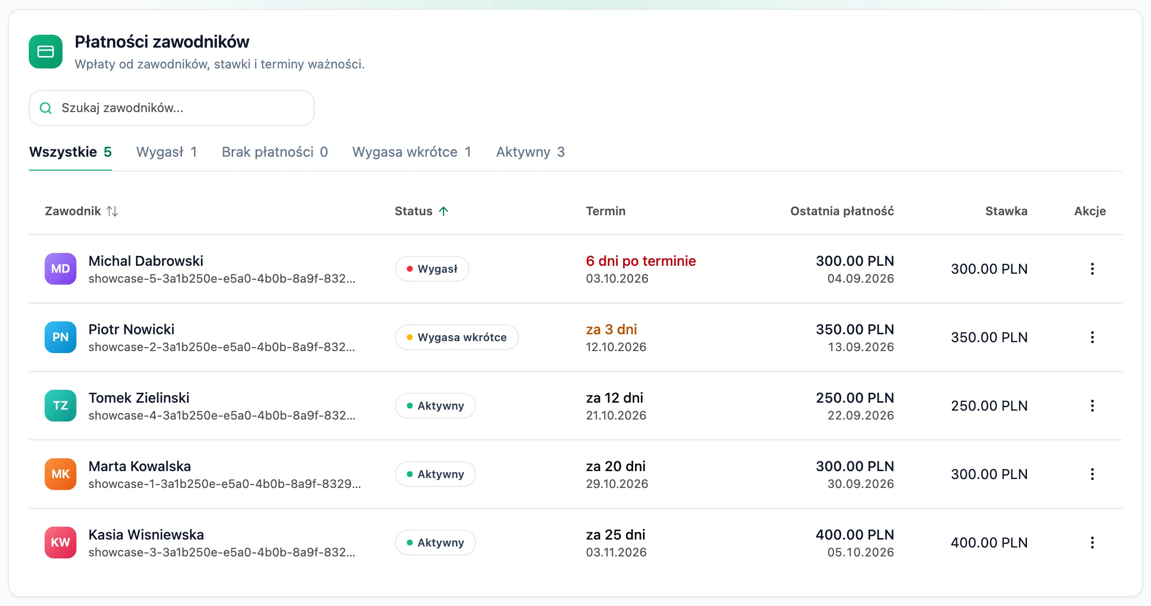Switch to the Aktywny tab
1151x606 pixels.
pyautogui.click(x=530, y=152)
